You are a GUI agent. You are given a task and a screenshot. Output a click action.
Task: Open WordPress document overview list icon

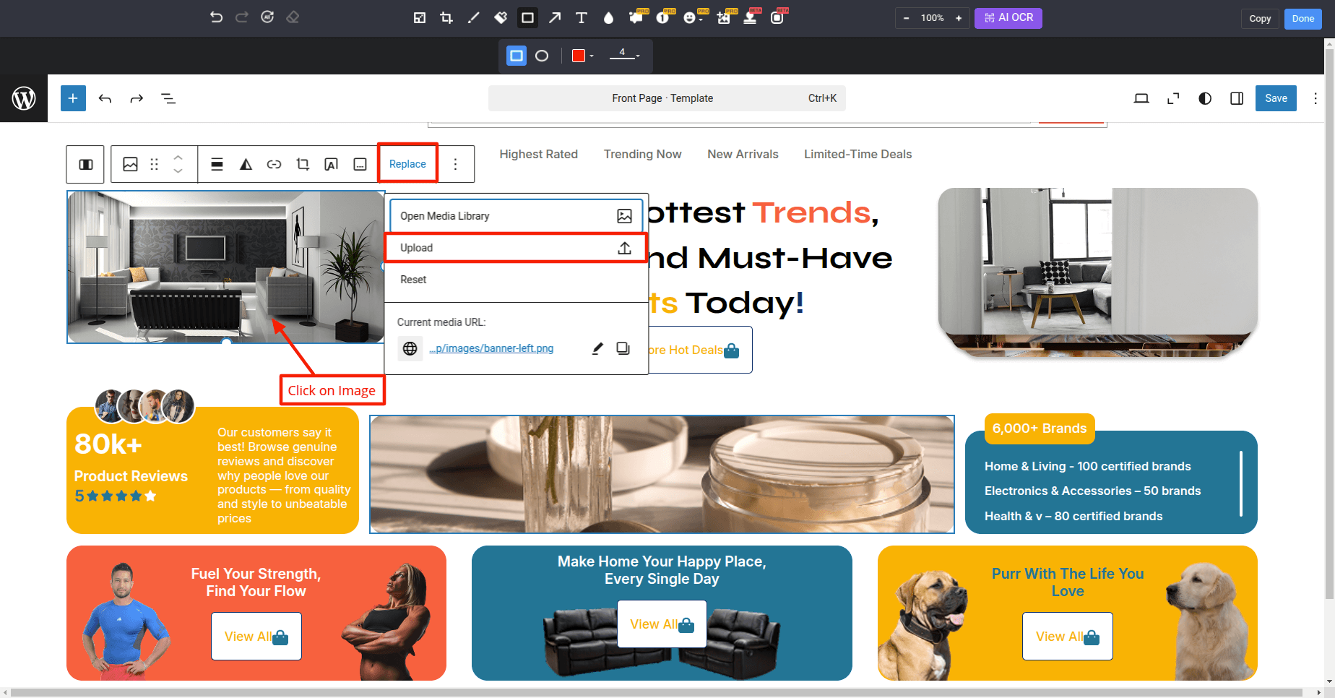pyautogui.click(x=168, y=98)
